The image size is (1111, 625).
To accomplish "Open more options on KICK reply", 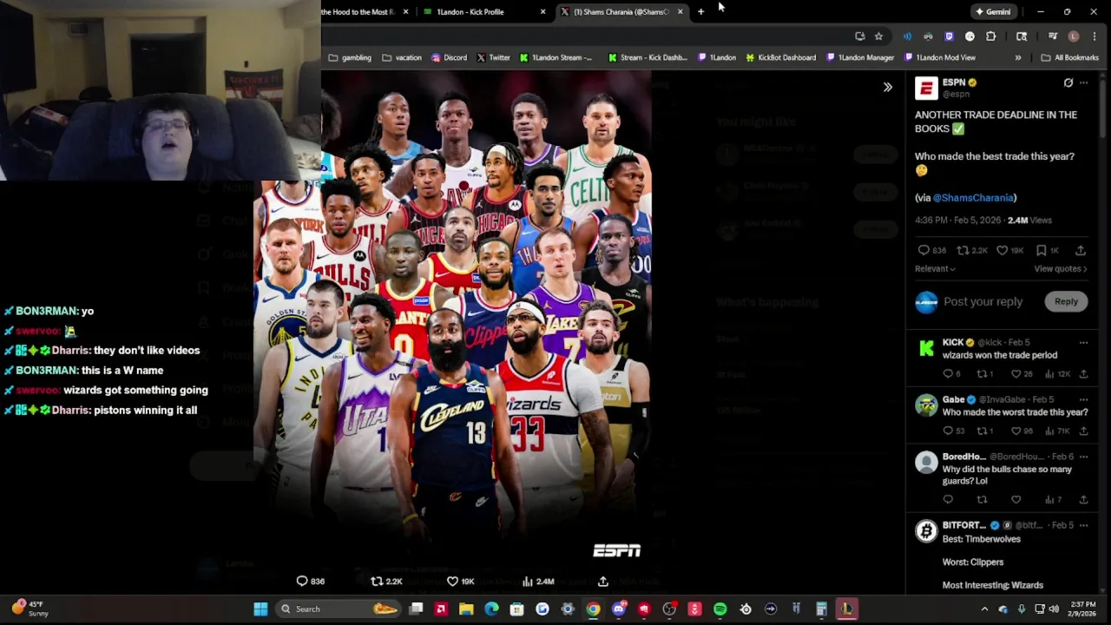I will point(1083,342).
